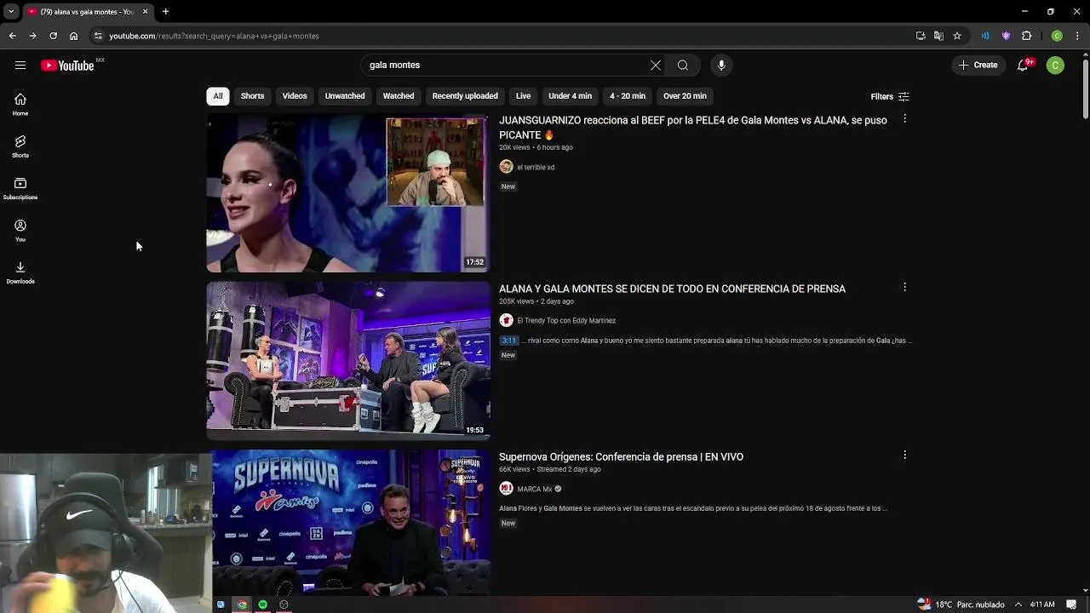Screen dimensions: 1090x613
Task: Close the 'alana vs gala montes' tab
Action: click(145, 12)
